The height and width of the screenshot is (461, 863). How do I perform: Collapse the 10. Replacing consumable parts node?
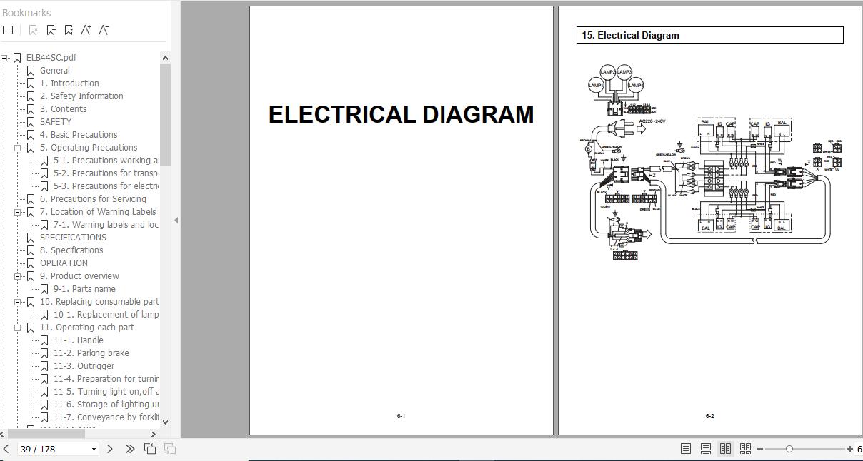17,302
